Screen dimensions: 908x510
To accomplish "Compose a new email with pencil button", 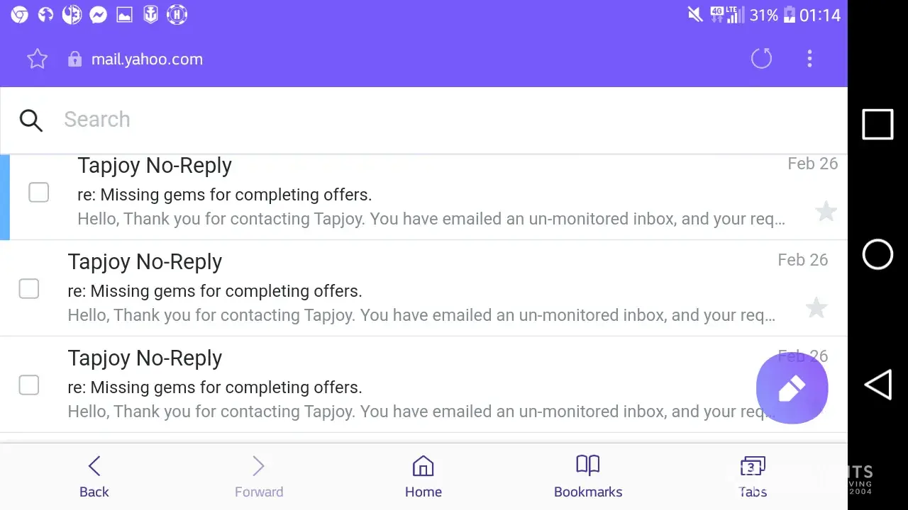I will pyautogui.click(x=792, y=388).
